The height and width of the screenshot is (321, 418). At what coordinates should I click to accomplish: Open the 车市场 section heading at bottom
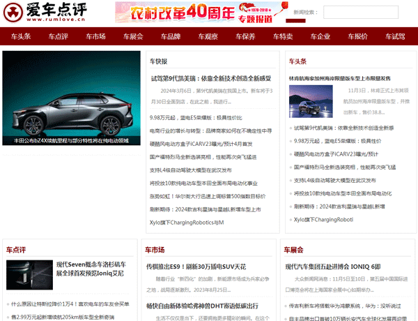point(155,250)
